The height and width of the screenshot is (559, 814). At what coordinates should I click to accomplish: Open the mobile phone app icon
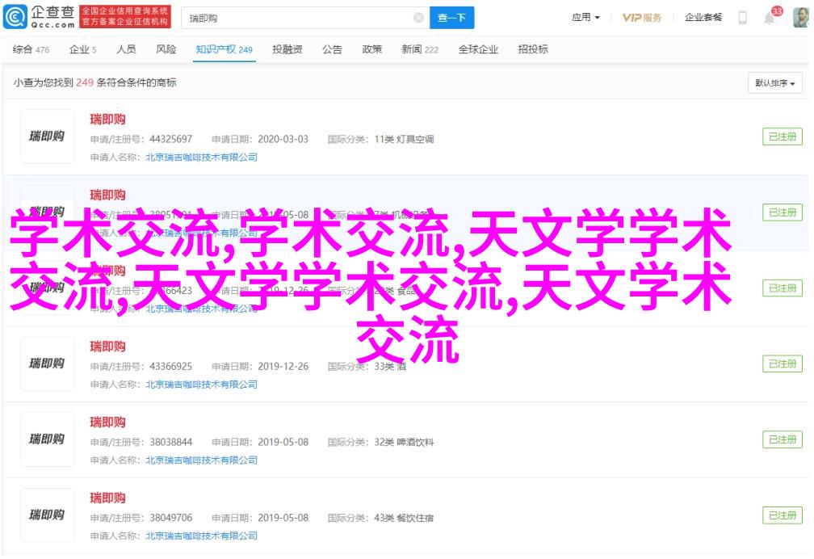(x=743, y=18)
